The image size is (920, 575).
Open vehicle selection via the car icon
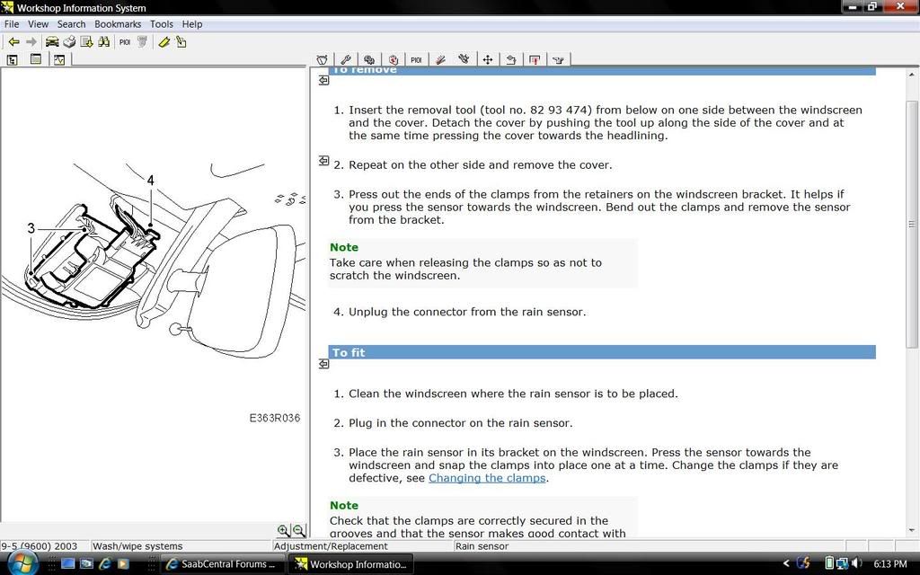(x=52, y=41)
